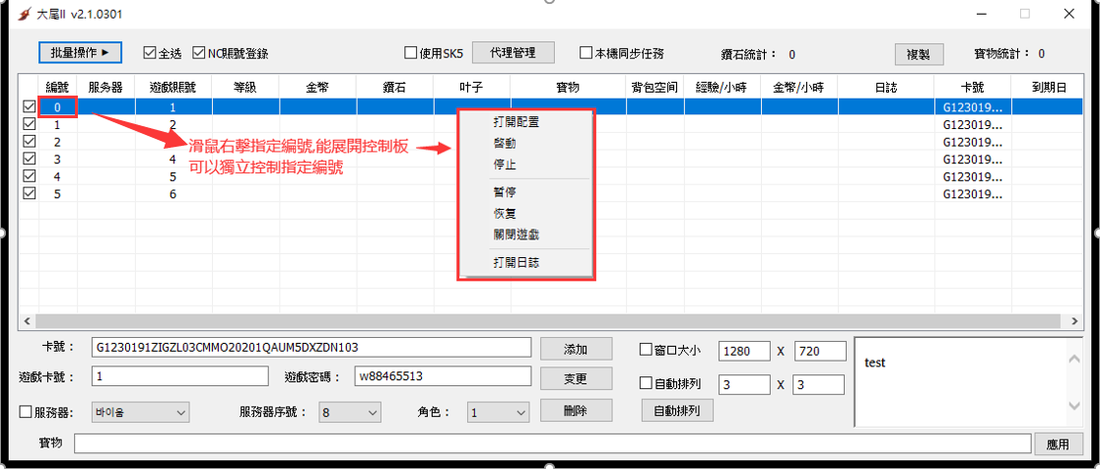The image size is (1100, 469).
Task: Select 打開日誌 from the context menu
Action: pos(516,263)
